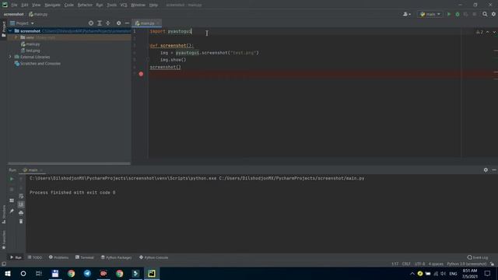The image size is (498, 280).
Task: Open the Event Log
Action: (x=478, y=257)
